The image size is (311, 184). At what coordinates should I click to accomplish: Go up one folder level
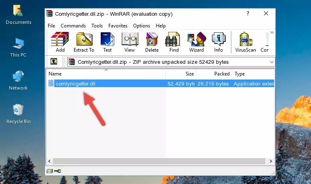53,61
